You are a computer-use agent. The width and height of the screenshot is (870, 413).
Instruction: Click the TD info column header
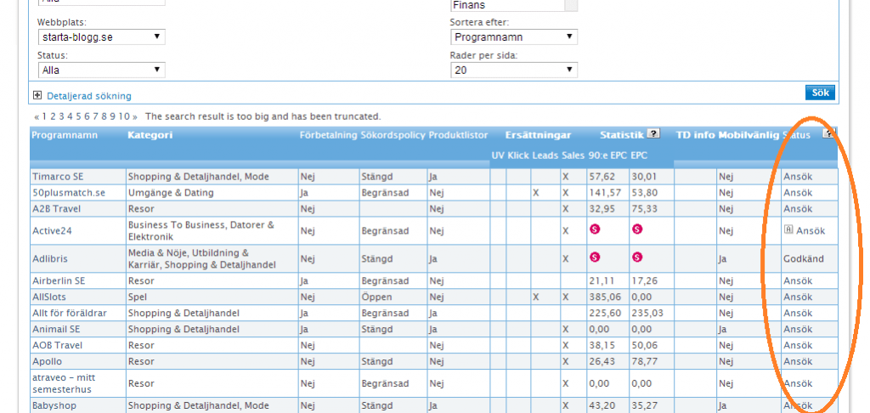[695, 135]
